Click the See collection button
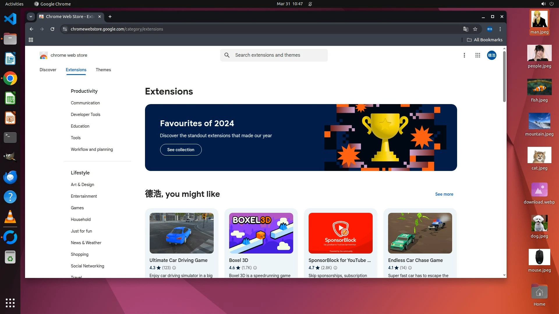Screen dimensions: 559x314 [181, 150]
